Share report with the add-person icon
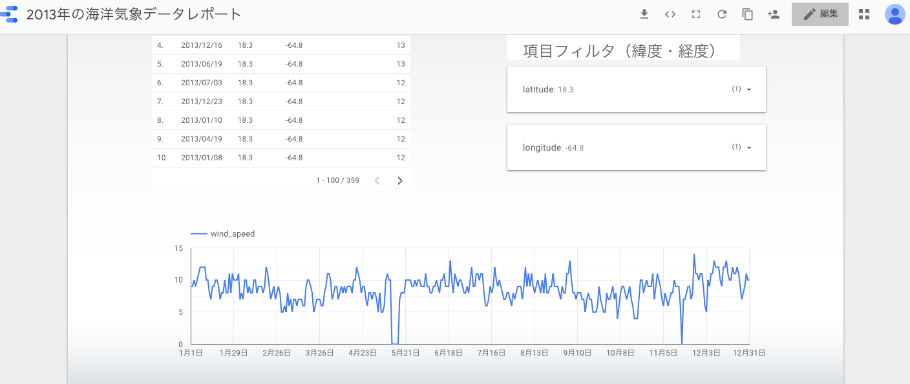This screenshot has height=384, width=910. [774, 14]
